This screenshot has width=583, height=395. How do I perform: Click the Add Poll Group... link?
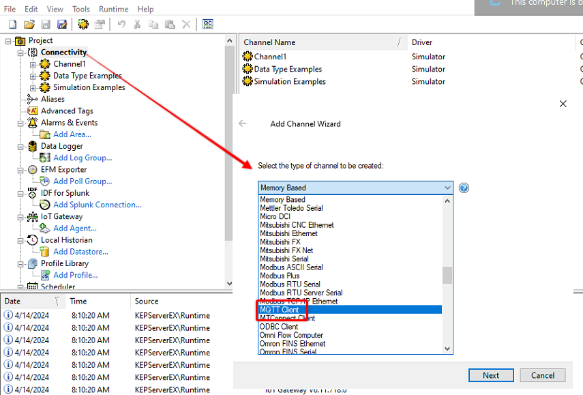click(83, 181)
